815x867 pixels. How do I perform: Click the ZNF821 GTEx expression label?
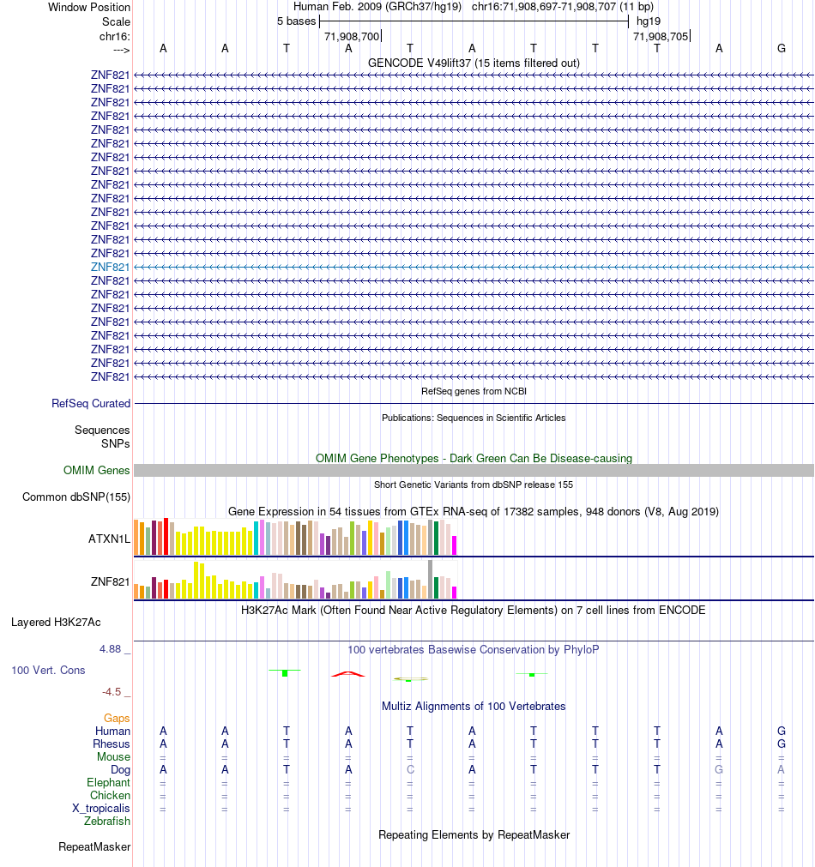[x=110, y=581]
